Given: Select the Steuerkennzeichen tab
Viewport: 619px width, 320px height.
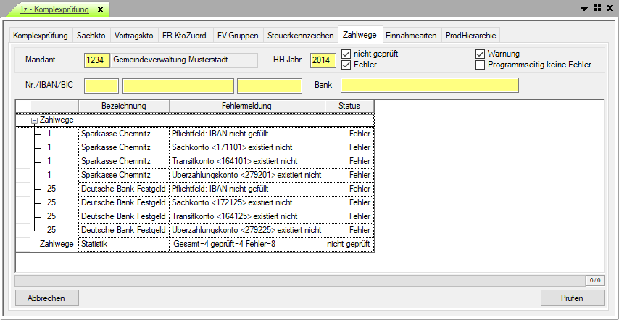Looking at the screenshot, I should tap(300, 35).
